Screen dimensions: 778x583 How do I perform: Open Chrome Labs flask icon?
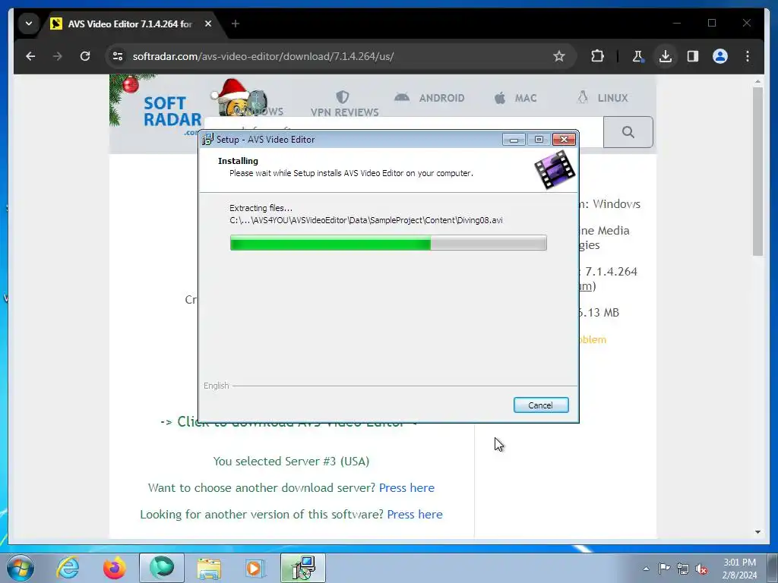(638, 56)
